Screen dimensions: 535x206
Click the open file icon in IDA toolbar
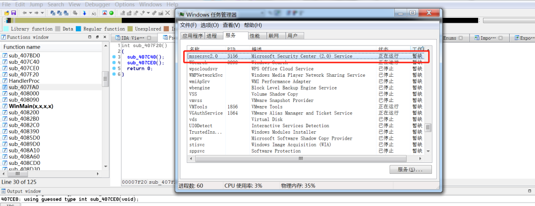pos(6,12)
